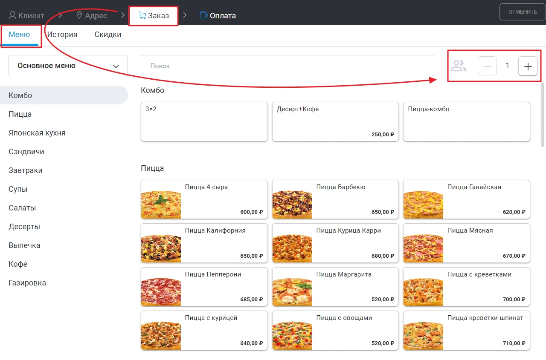The height and width of the screenshot is (360, 546).
Task: Select Японская кухня category
Action: coord(37,133)
